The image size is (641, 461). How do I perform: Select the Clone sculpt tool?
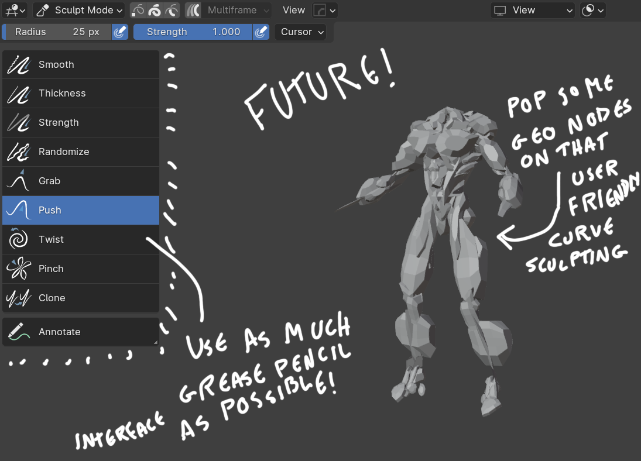[81, 298]
